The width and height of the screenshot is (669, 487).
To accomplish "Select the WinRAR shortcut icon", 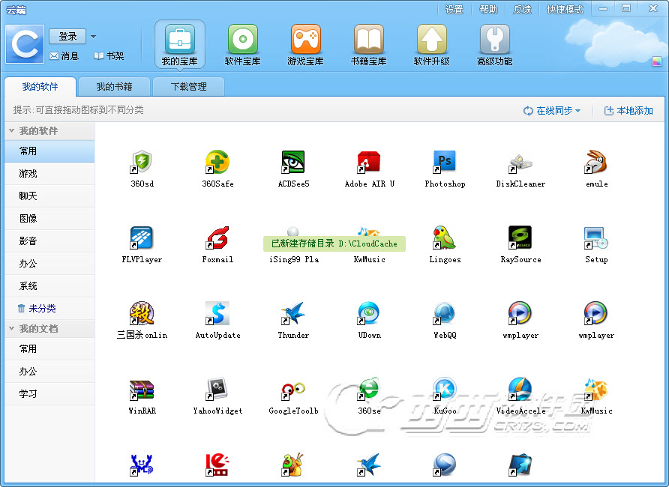I will coord(141,389).
